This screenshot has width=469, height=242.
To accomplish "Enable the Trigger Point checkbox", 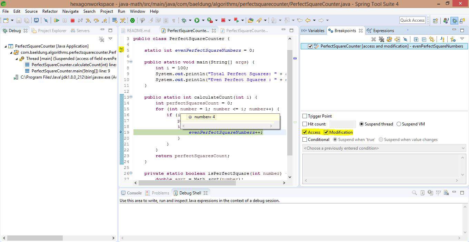I will pyautogui.click(x=305, y=116).
